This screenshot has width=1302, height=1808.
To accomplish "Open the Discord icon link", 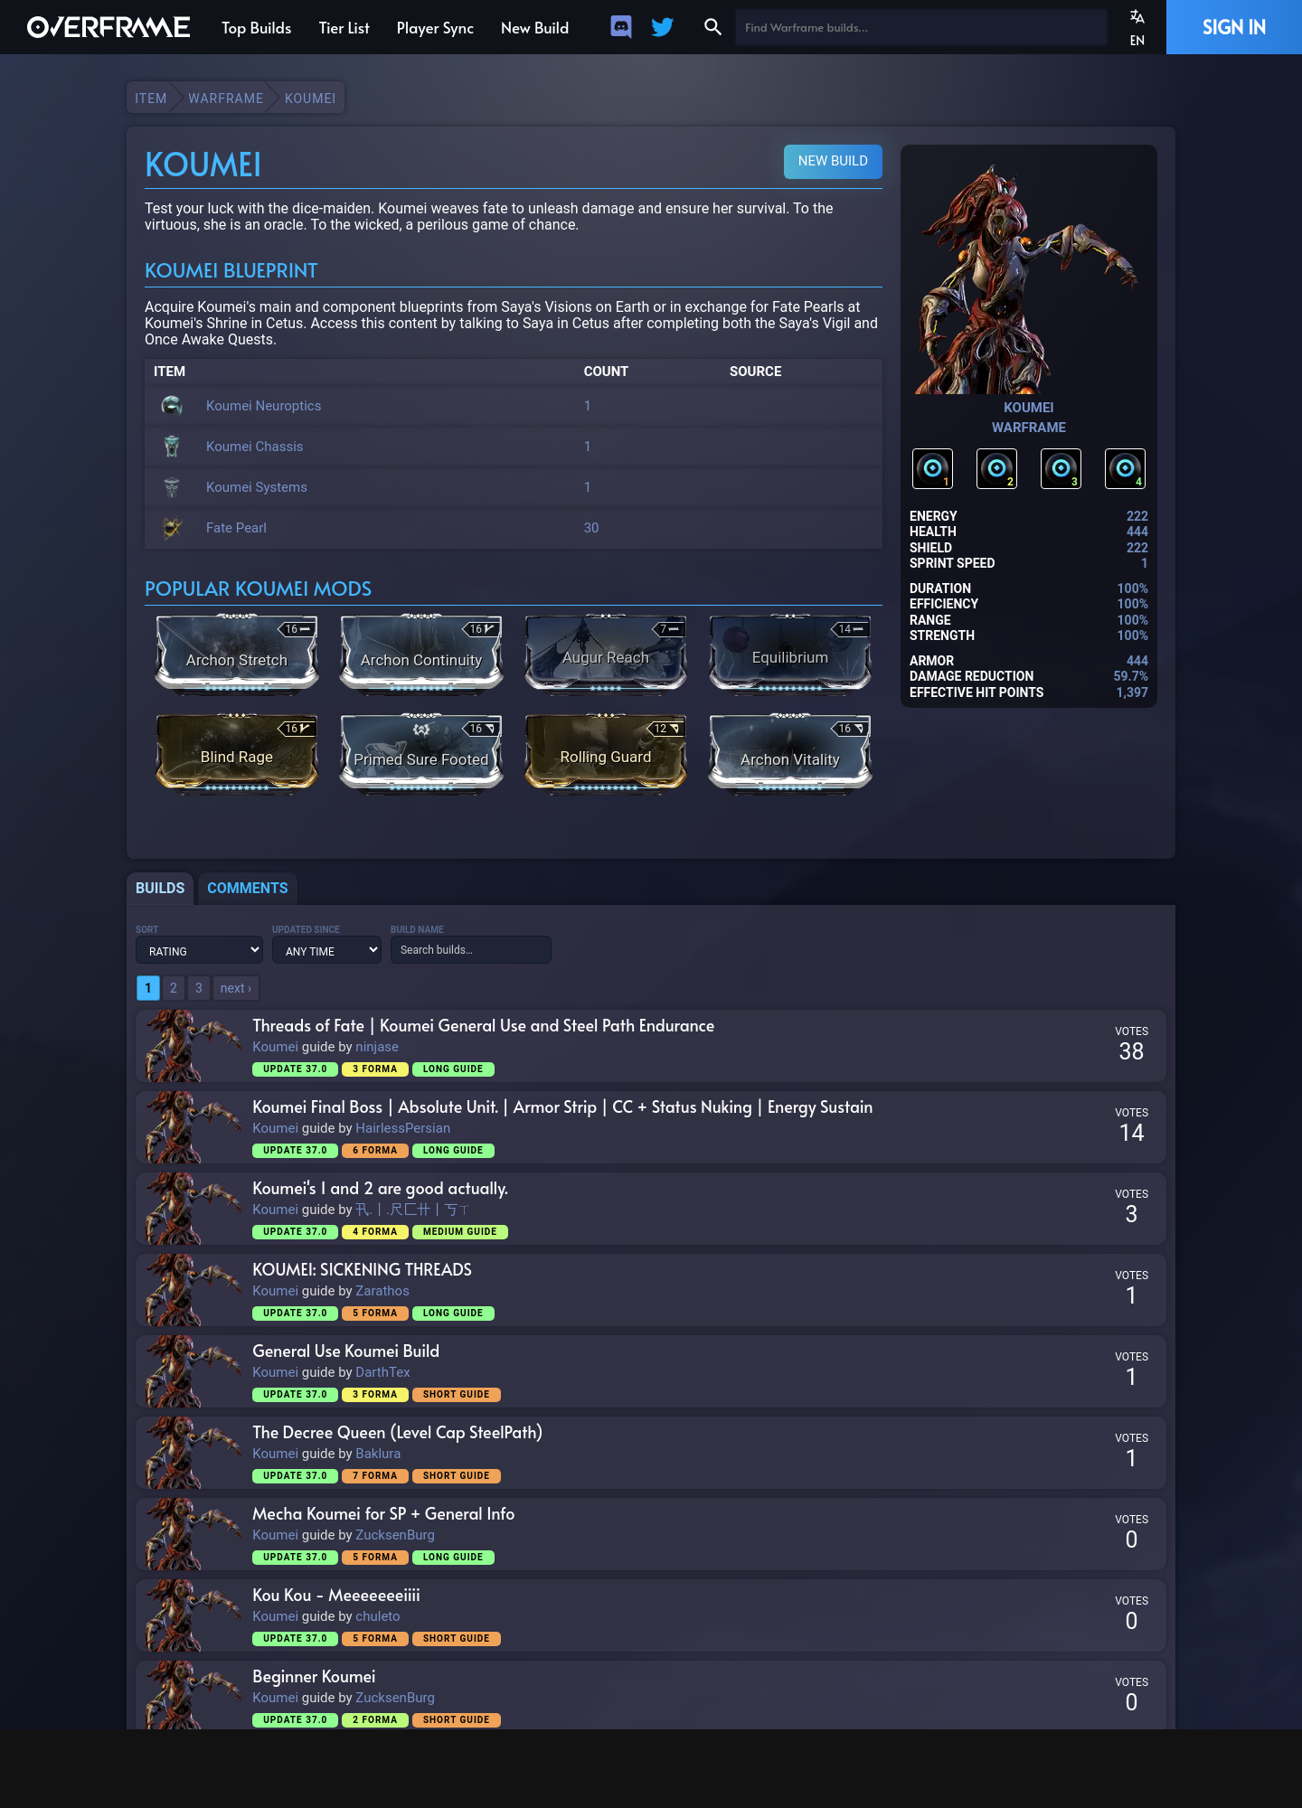I will tap(621, 27).
